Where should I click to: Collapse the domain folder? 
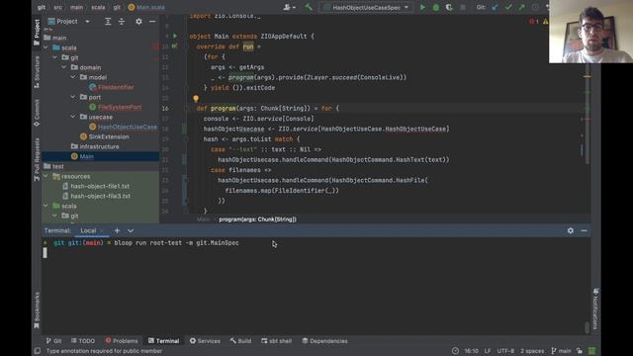tap(63, 67)
